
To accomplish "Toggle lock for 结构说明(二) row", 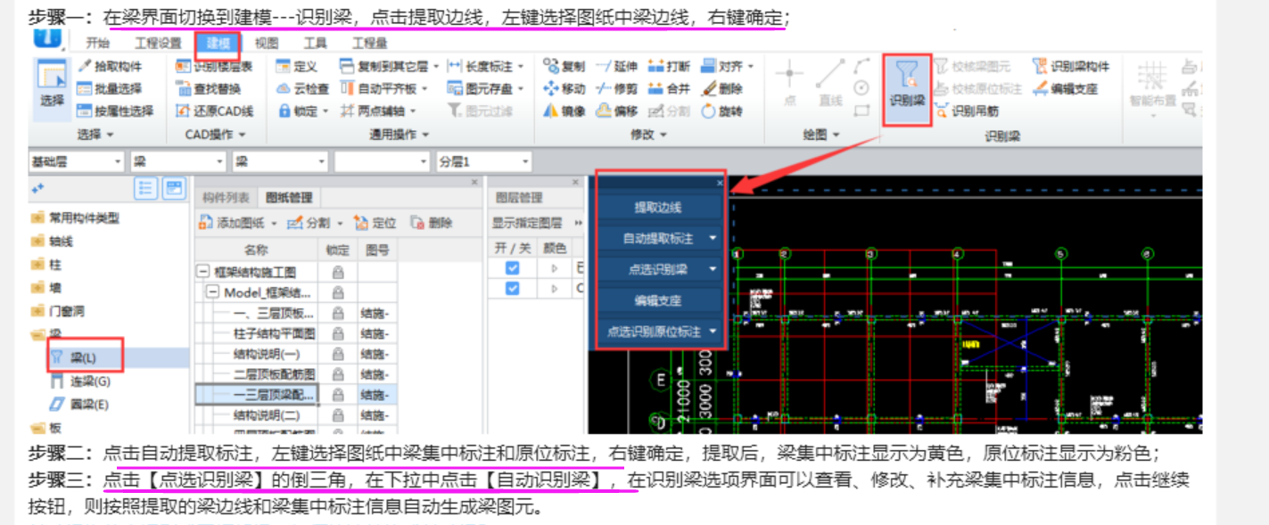I will (x=338, y=414).
